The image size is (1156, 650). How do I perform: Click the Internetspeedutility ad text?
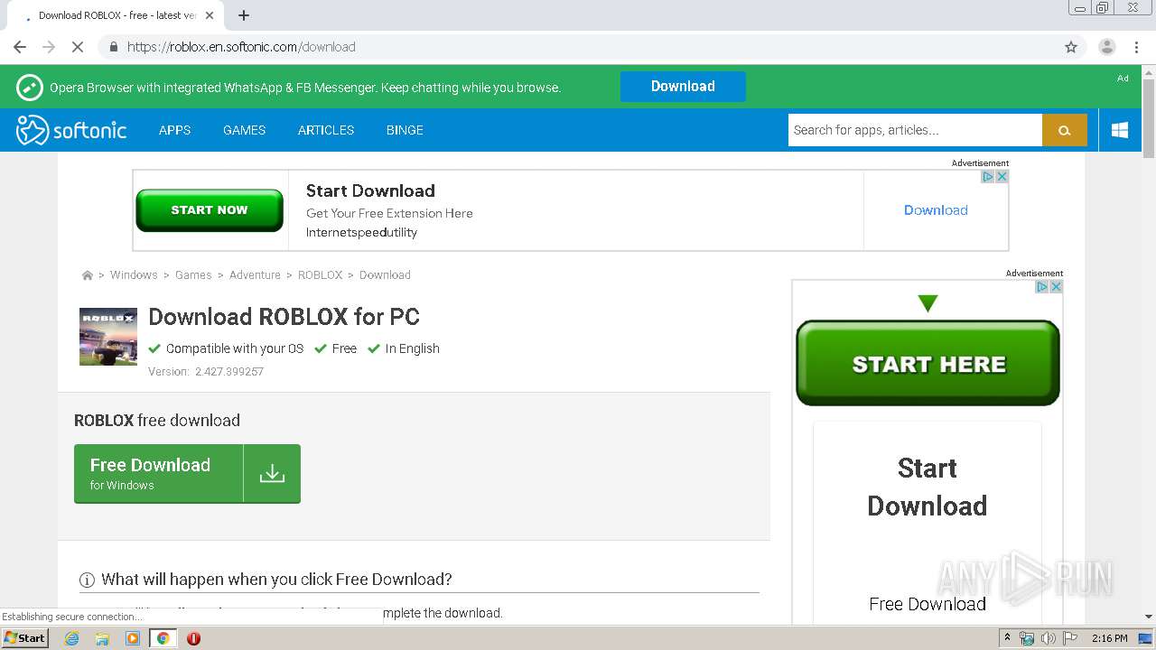click(361, 233)
